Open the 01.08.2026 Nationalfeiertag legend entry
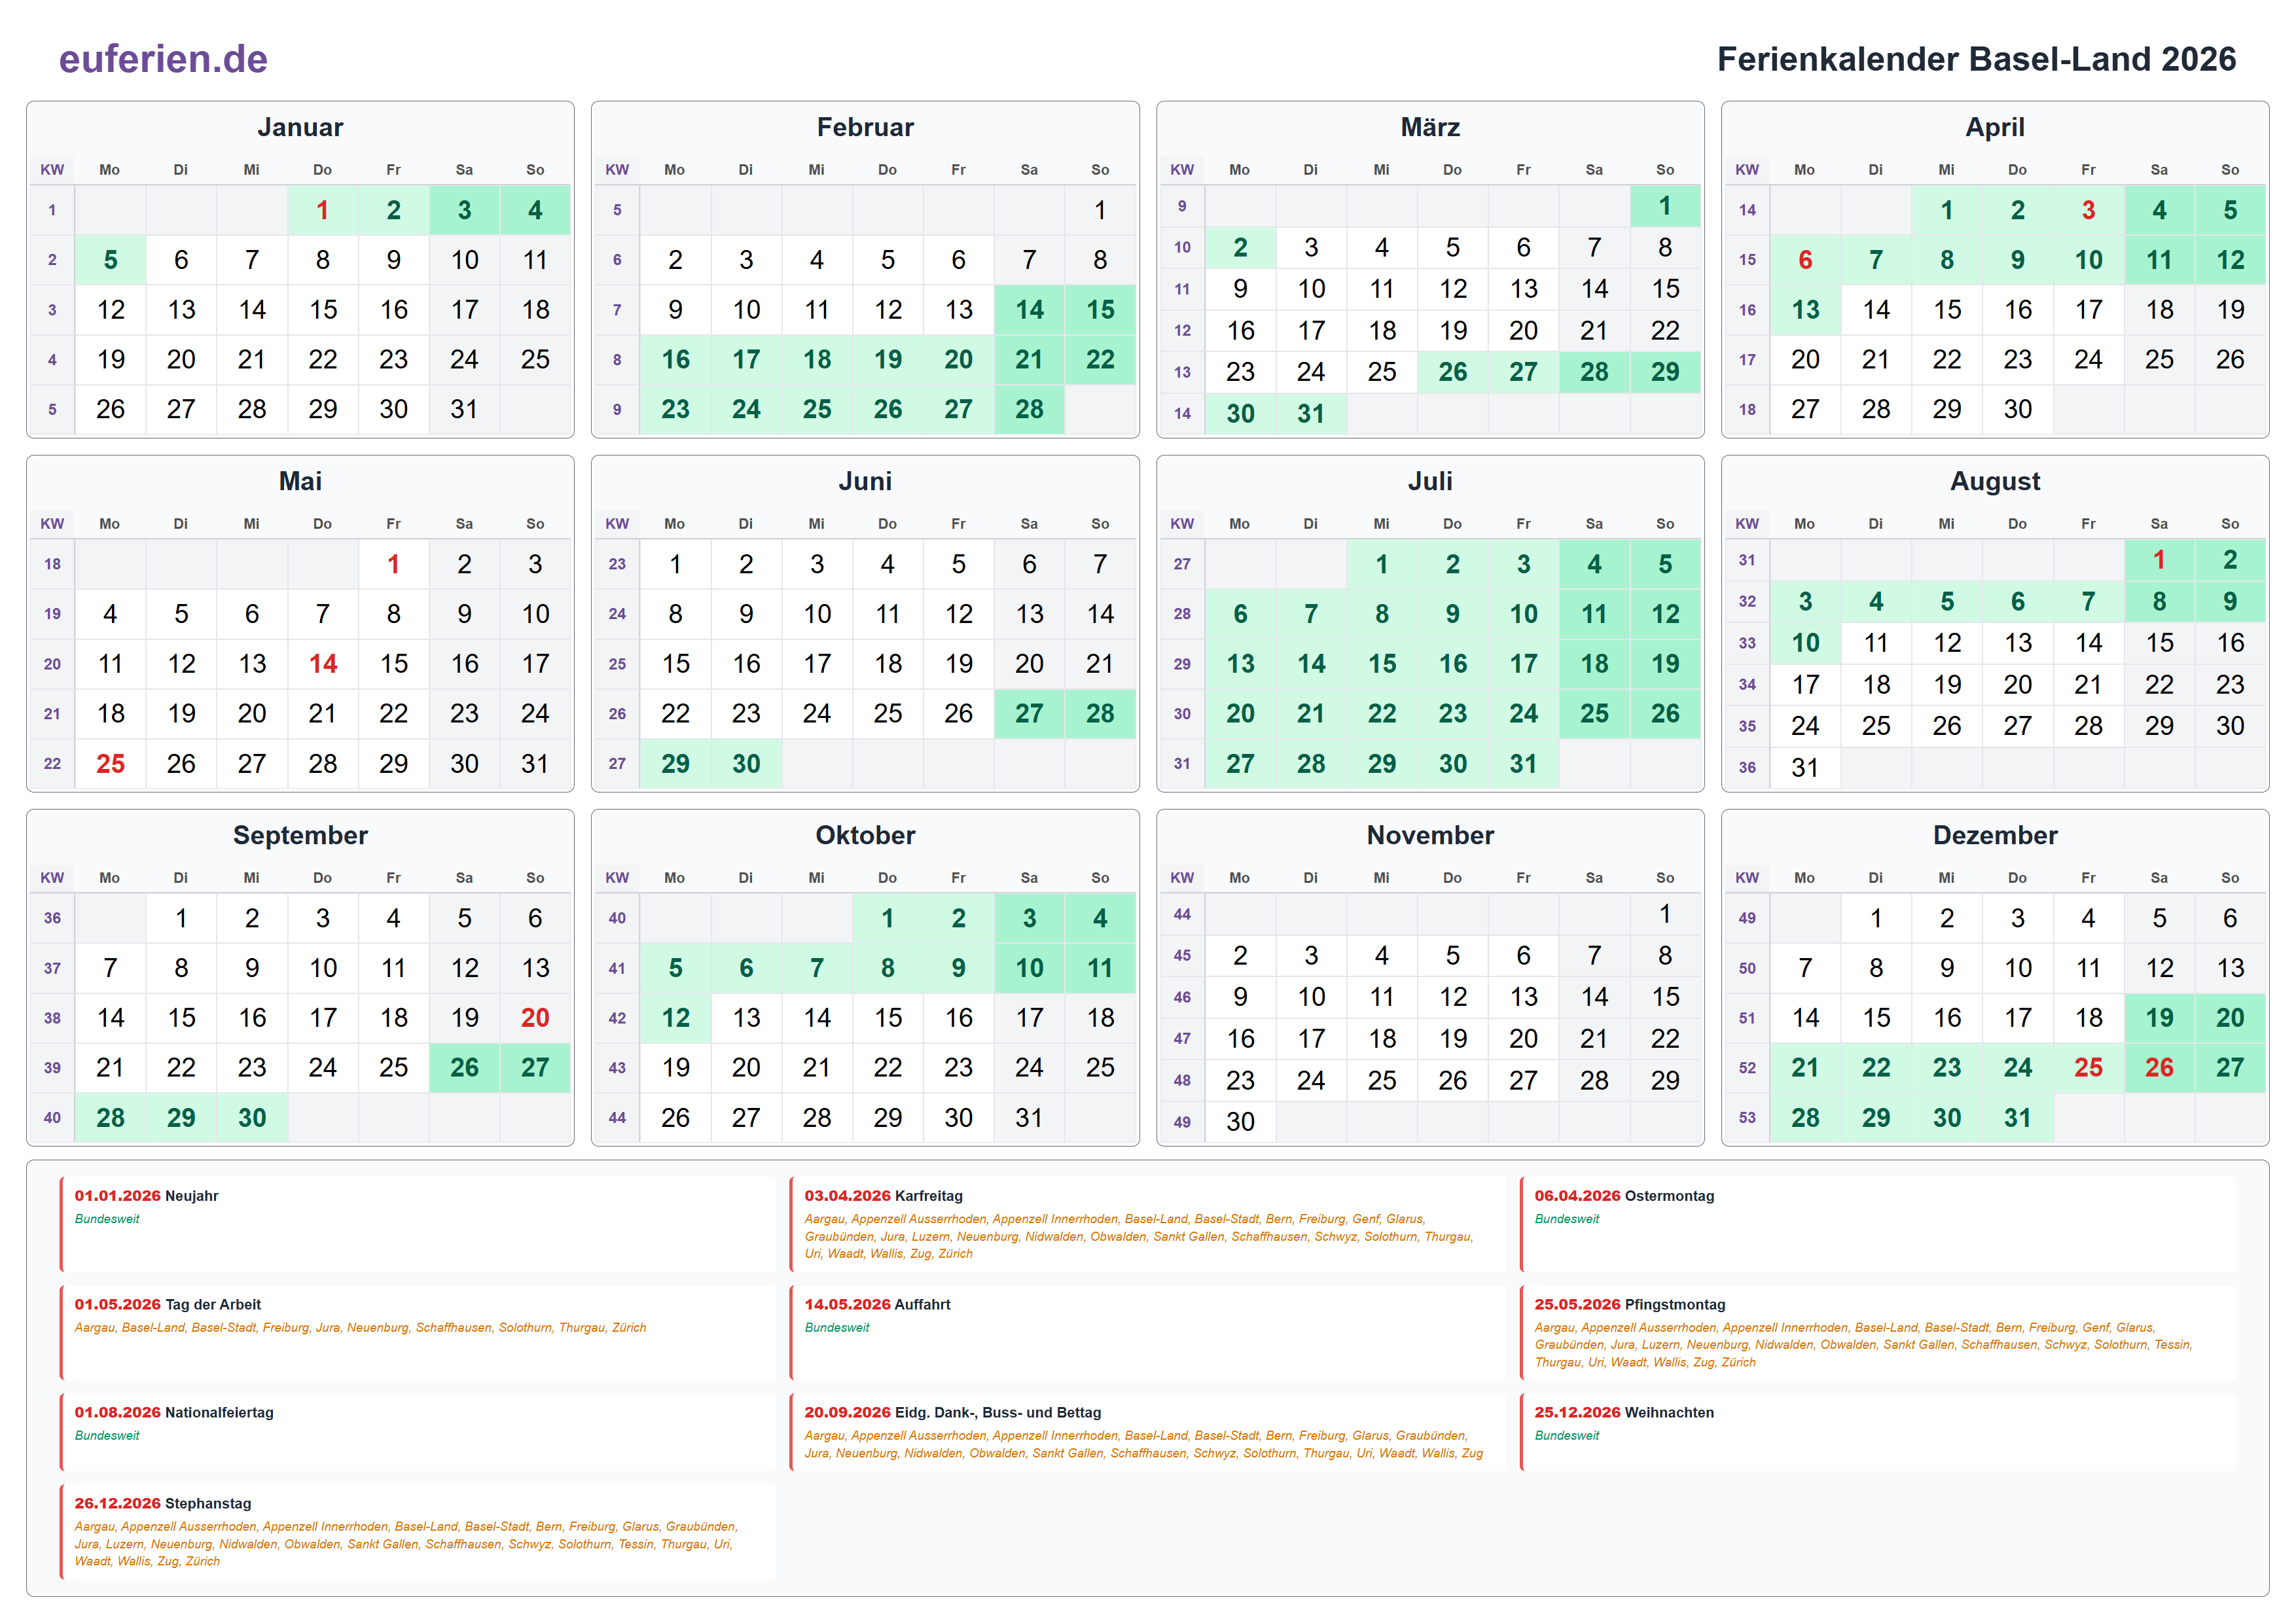Viewport: 2296px width, 1623px height. [x=418, y=1432]
